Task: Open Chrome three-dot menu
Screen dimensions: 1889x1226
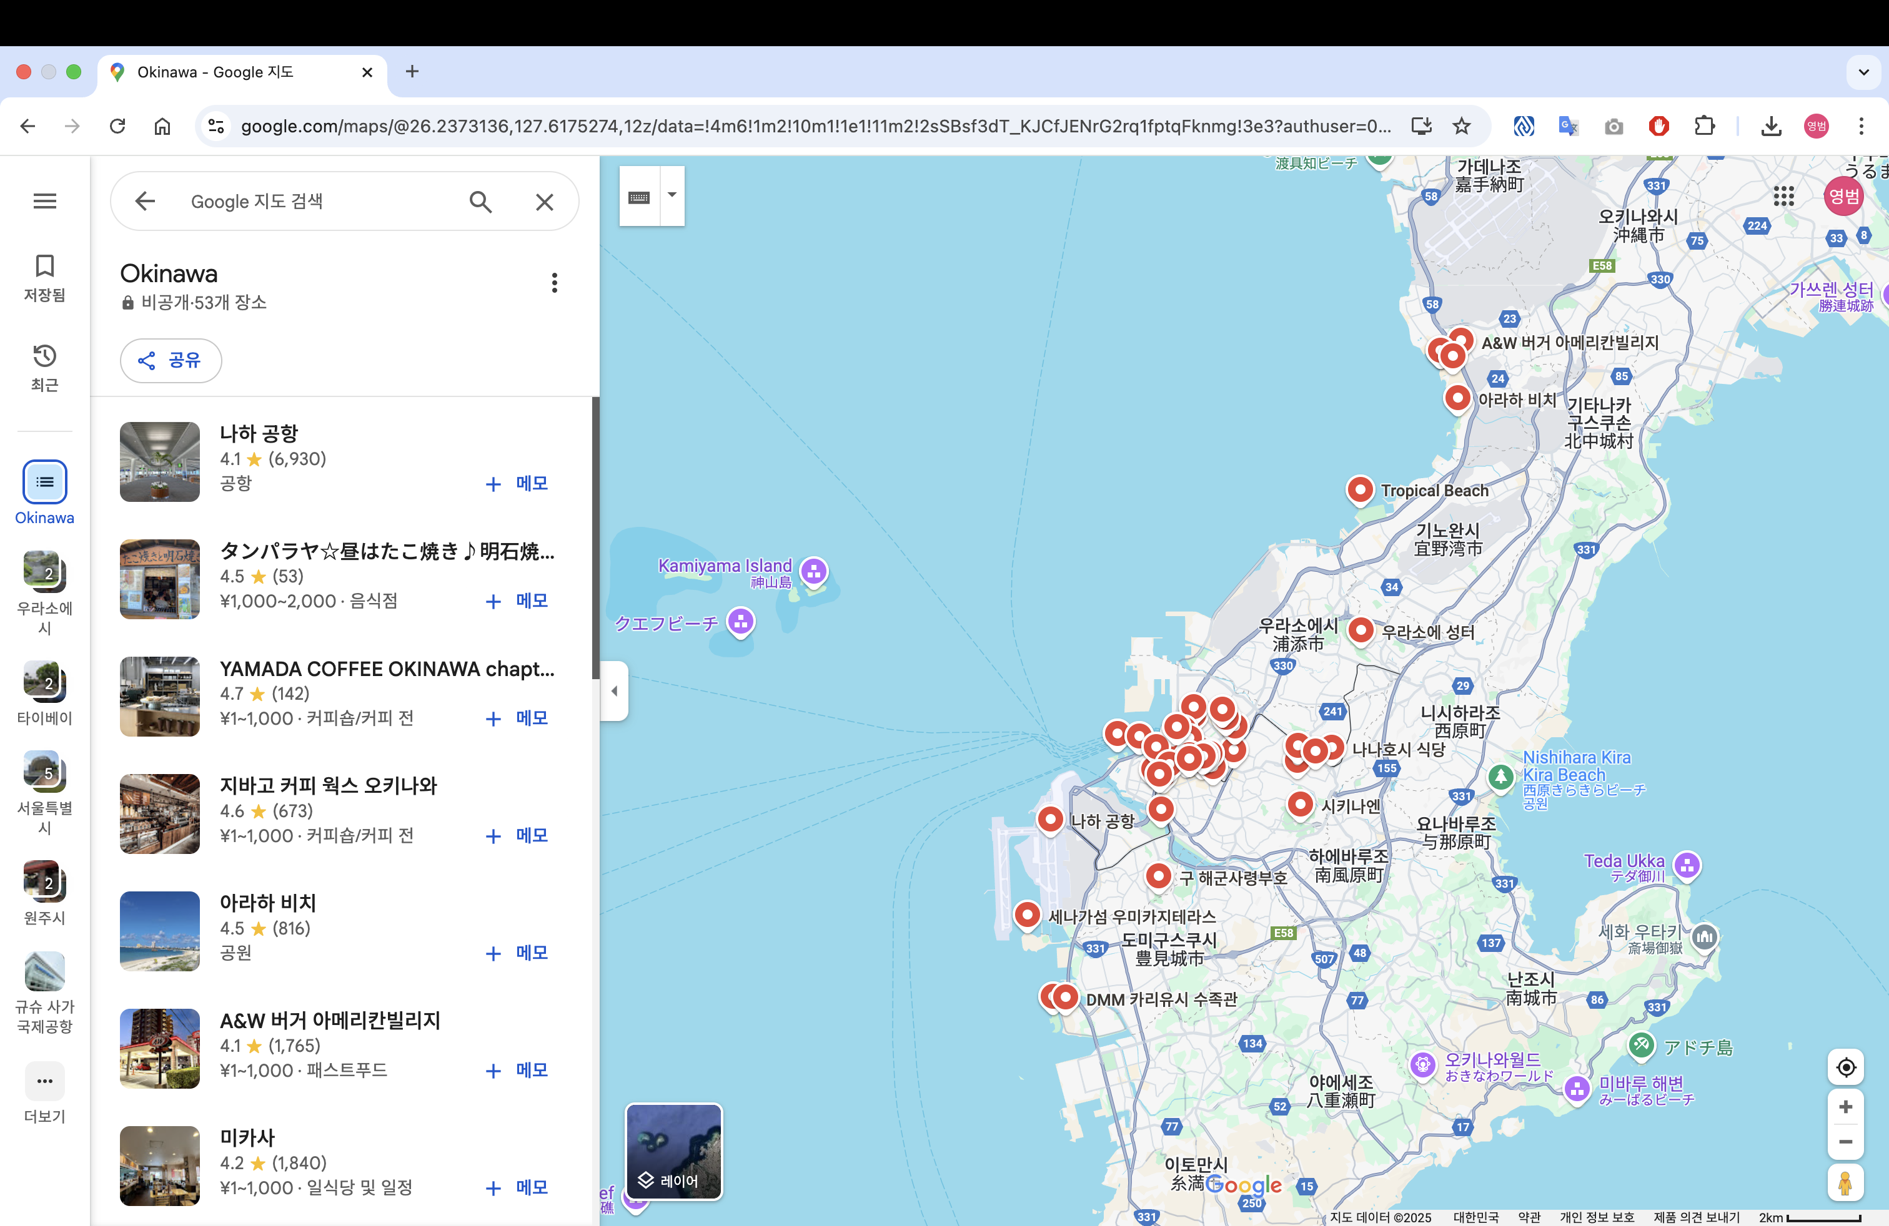Action: pos(1862,125)
